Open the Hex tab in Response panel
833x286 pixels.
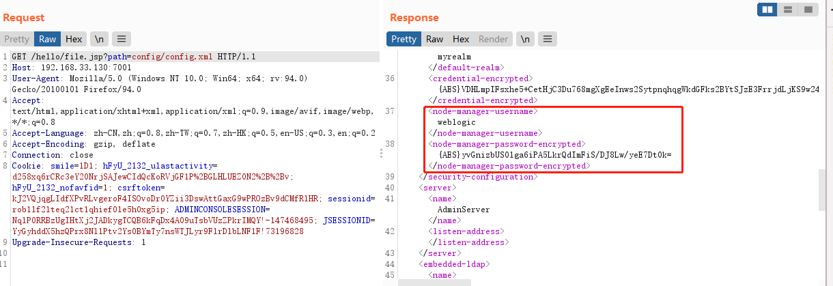pyautogui.click(x=461, y=39)
